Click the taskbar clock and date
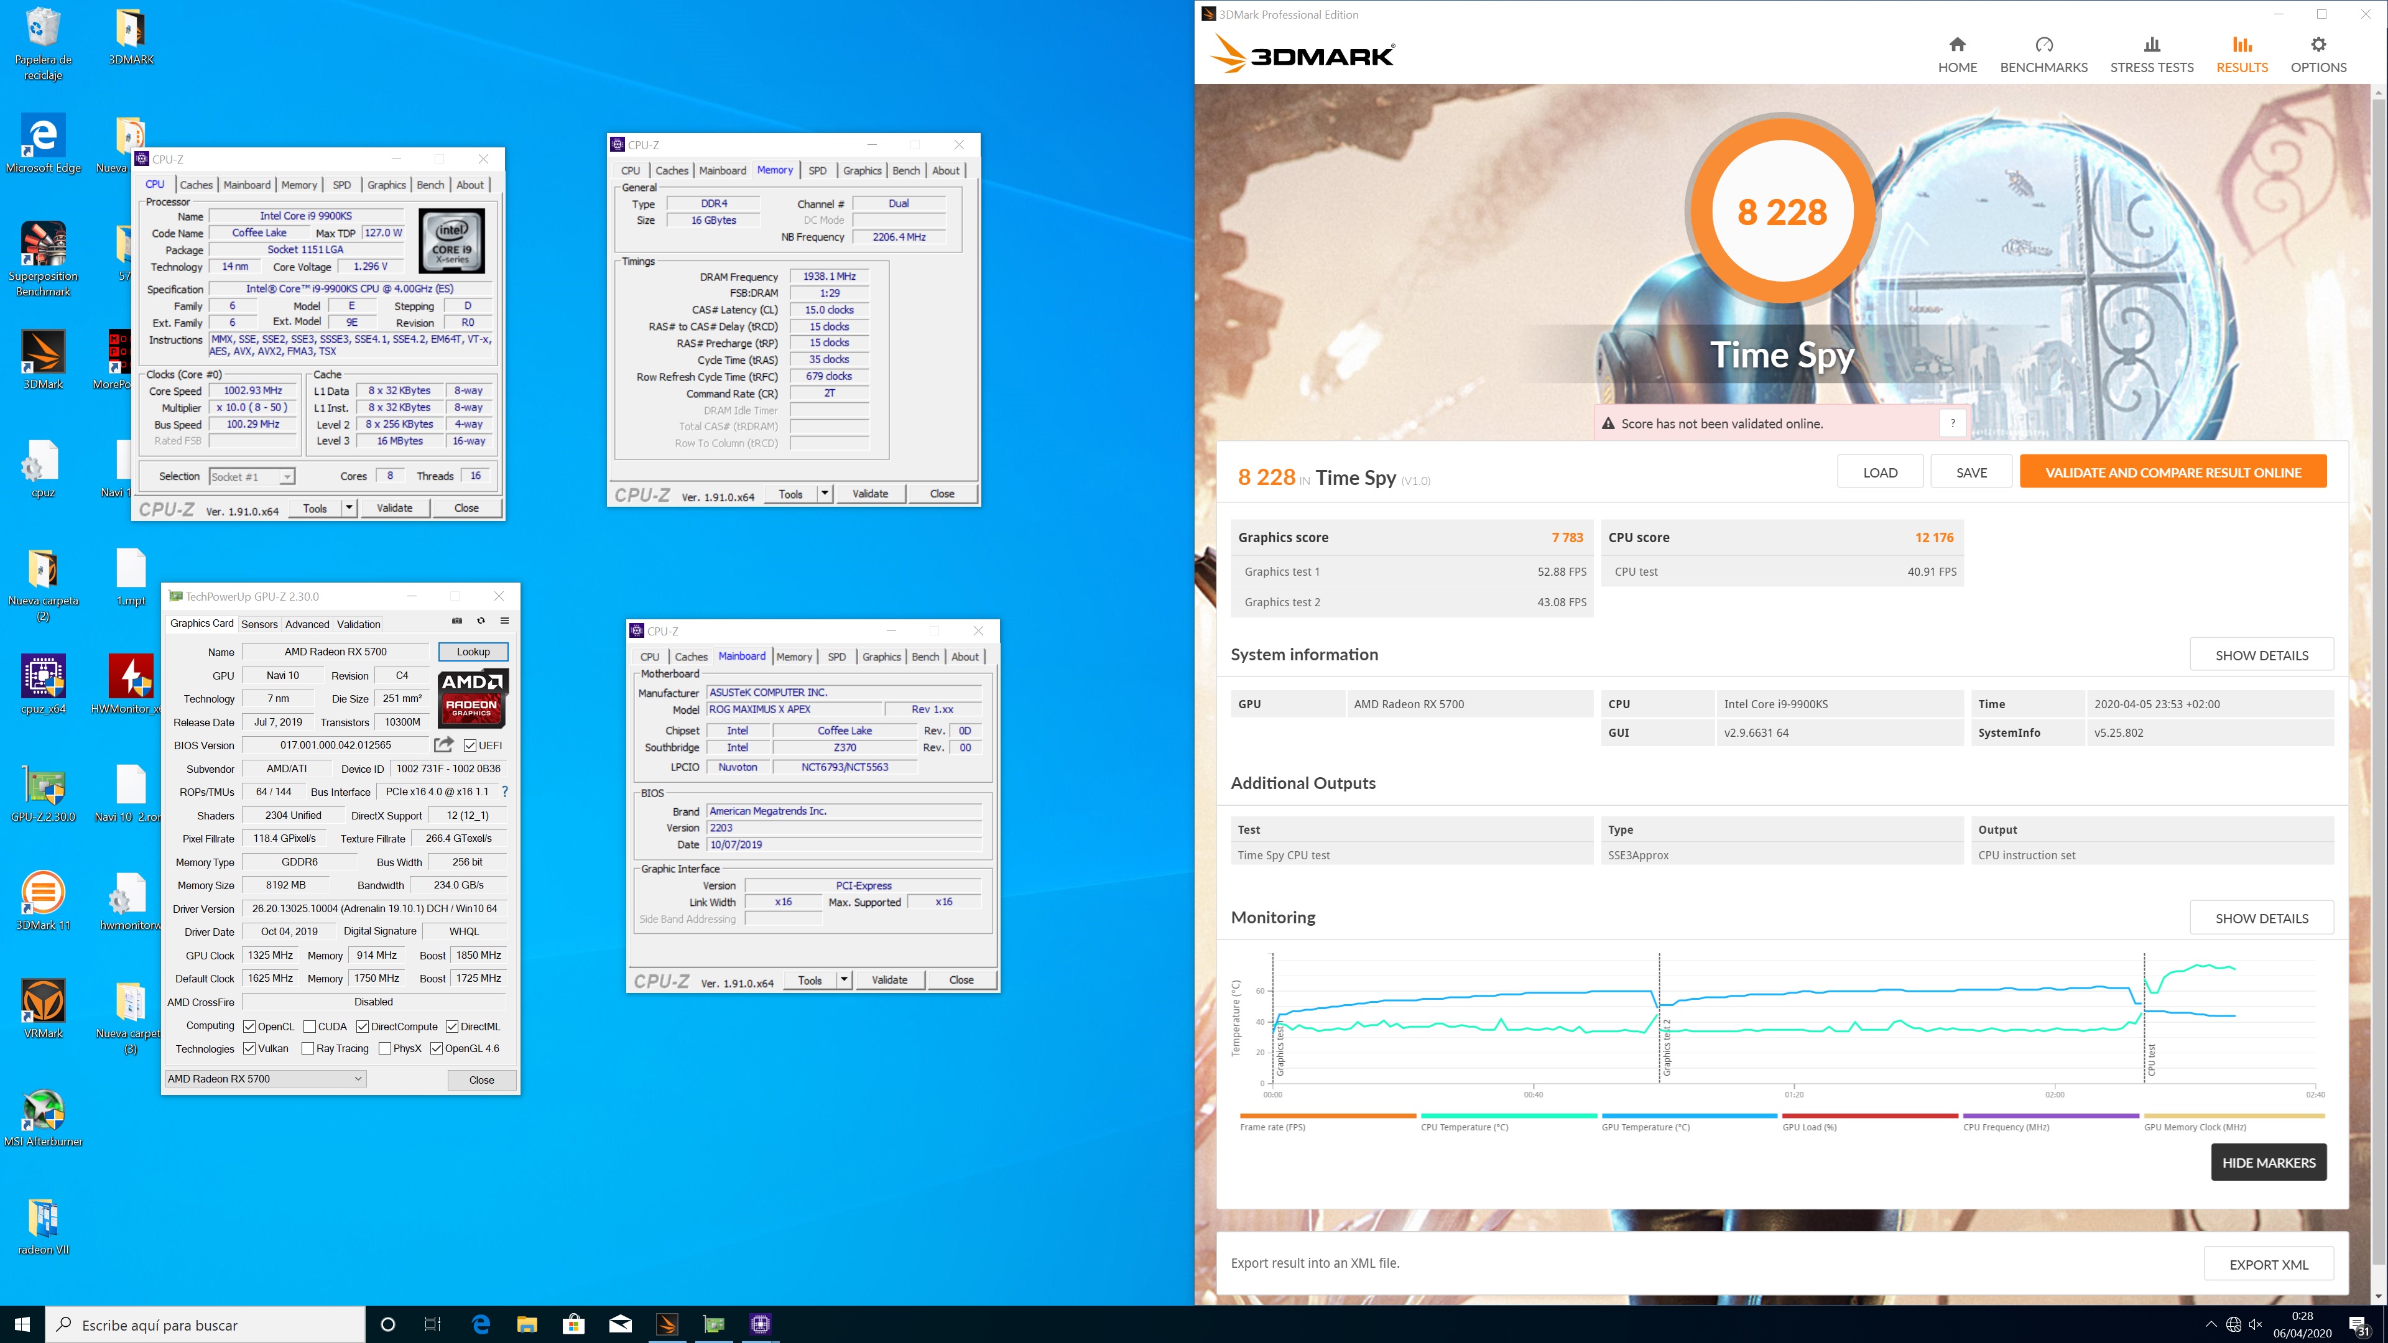This screenshot has height=1343, width=2388. (2302, 1324)
